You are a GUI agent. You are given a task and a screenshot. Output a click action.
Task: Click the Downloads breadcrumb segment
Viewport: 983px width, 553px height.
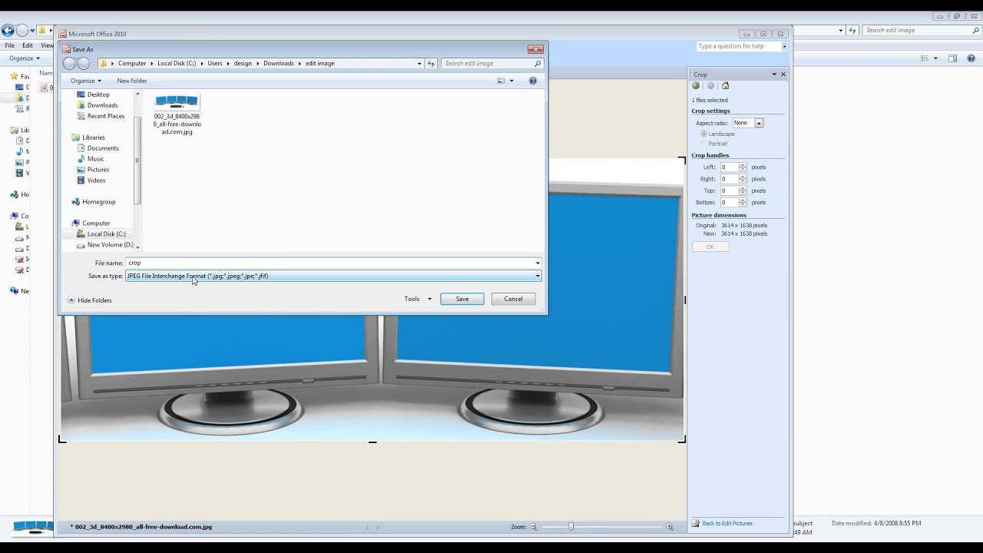279,64
